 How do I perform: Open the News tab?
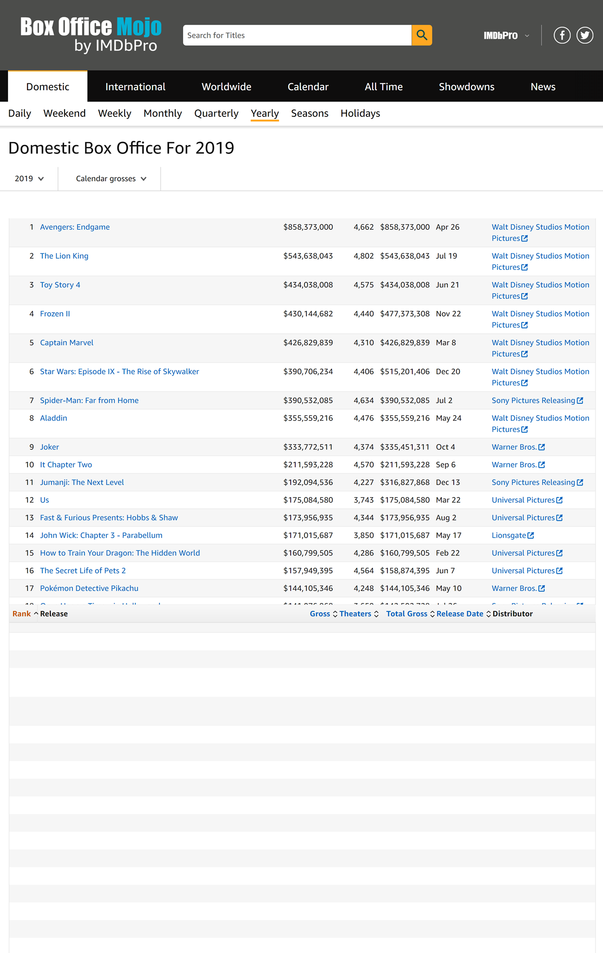click(x=543, y=87)
